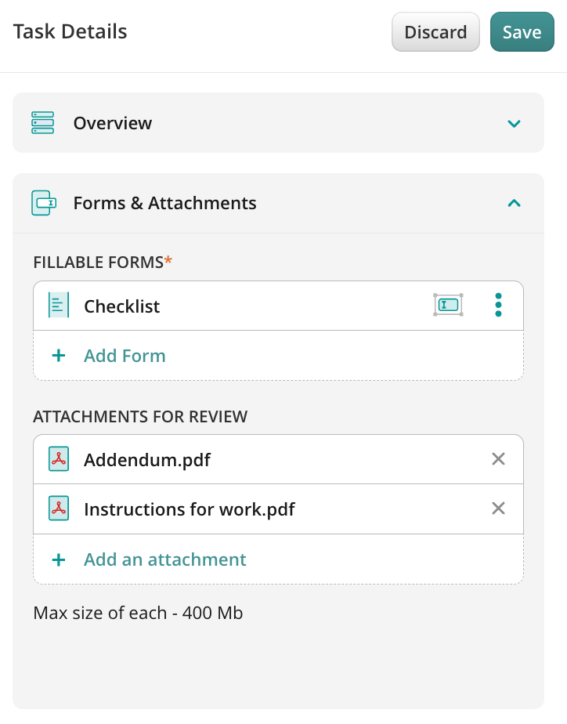Discard the task detail changes
The height and width of the screenshot is (724, 567).
tap(435, 32)
